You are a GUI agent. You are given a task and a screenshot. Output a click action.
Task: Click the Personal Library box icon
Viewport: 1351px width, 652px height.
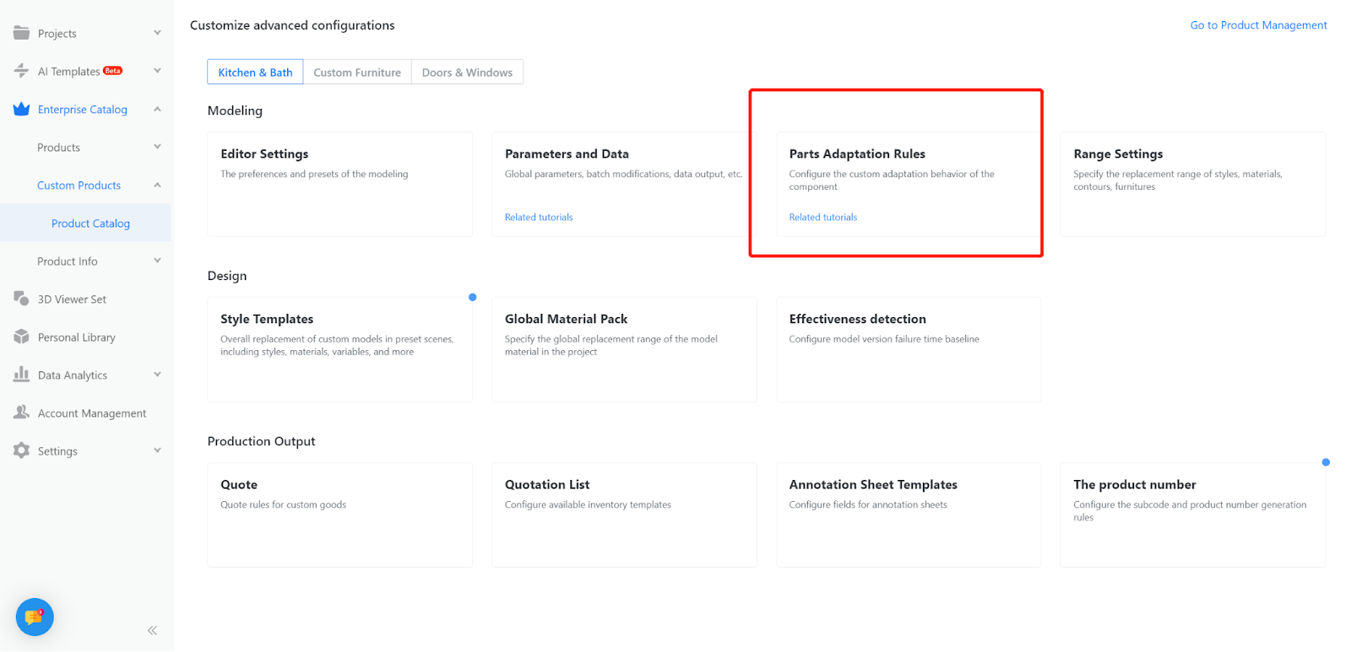[x=21, y=337]
